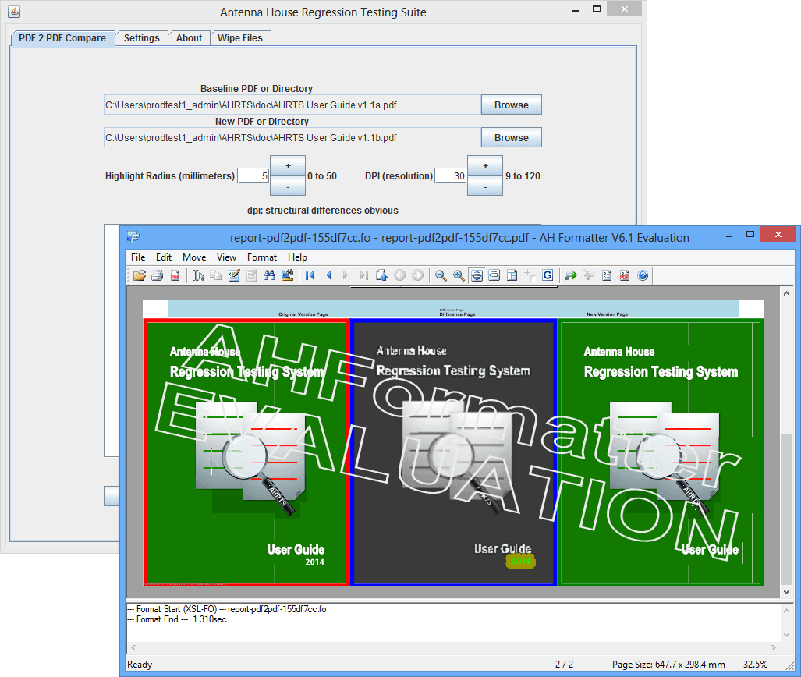Viewport: 801px width, 677px height.
Task: Click the zoom out magnifier
Action: pos(441,275)
